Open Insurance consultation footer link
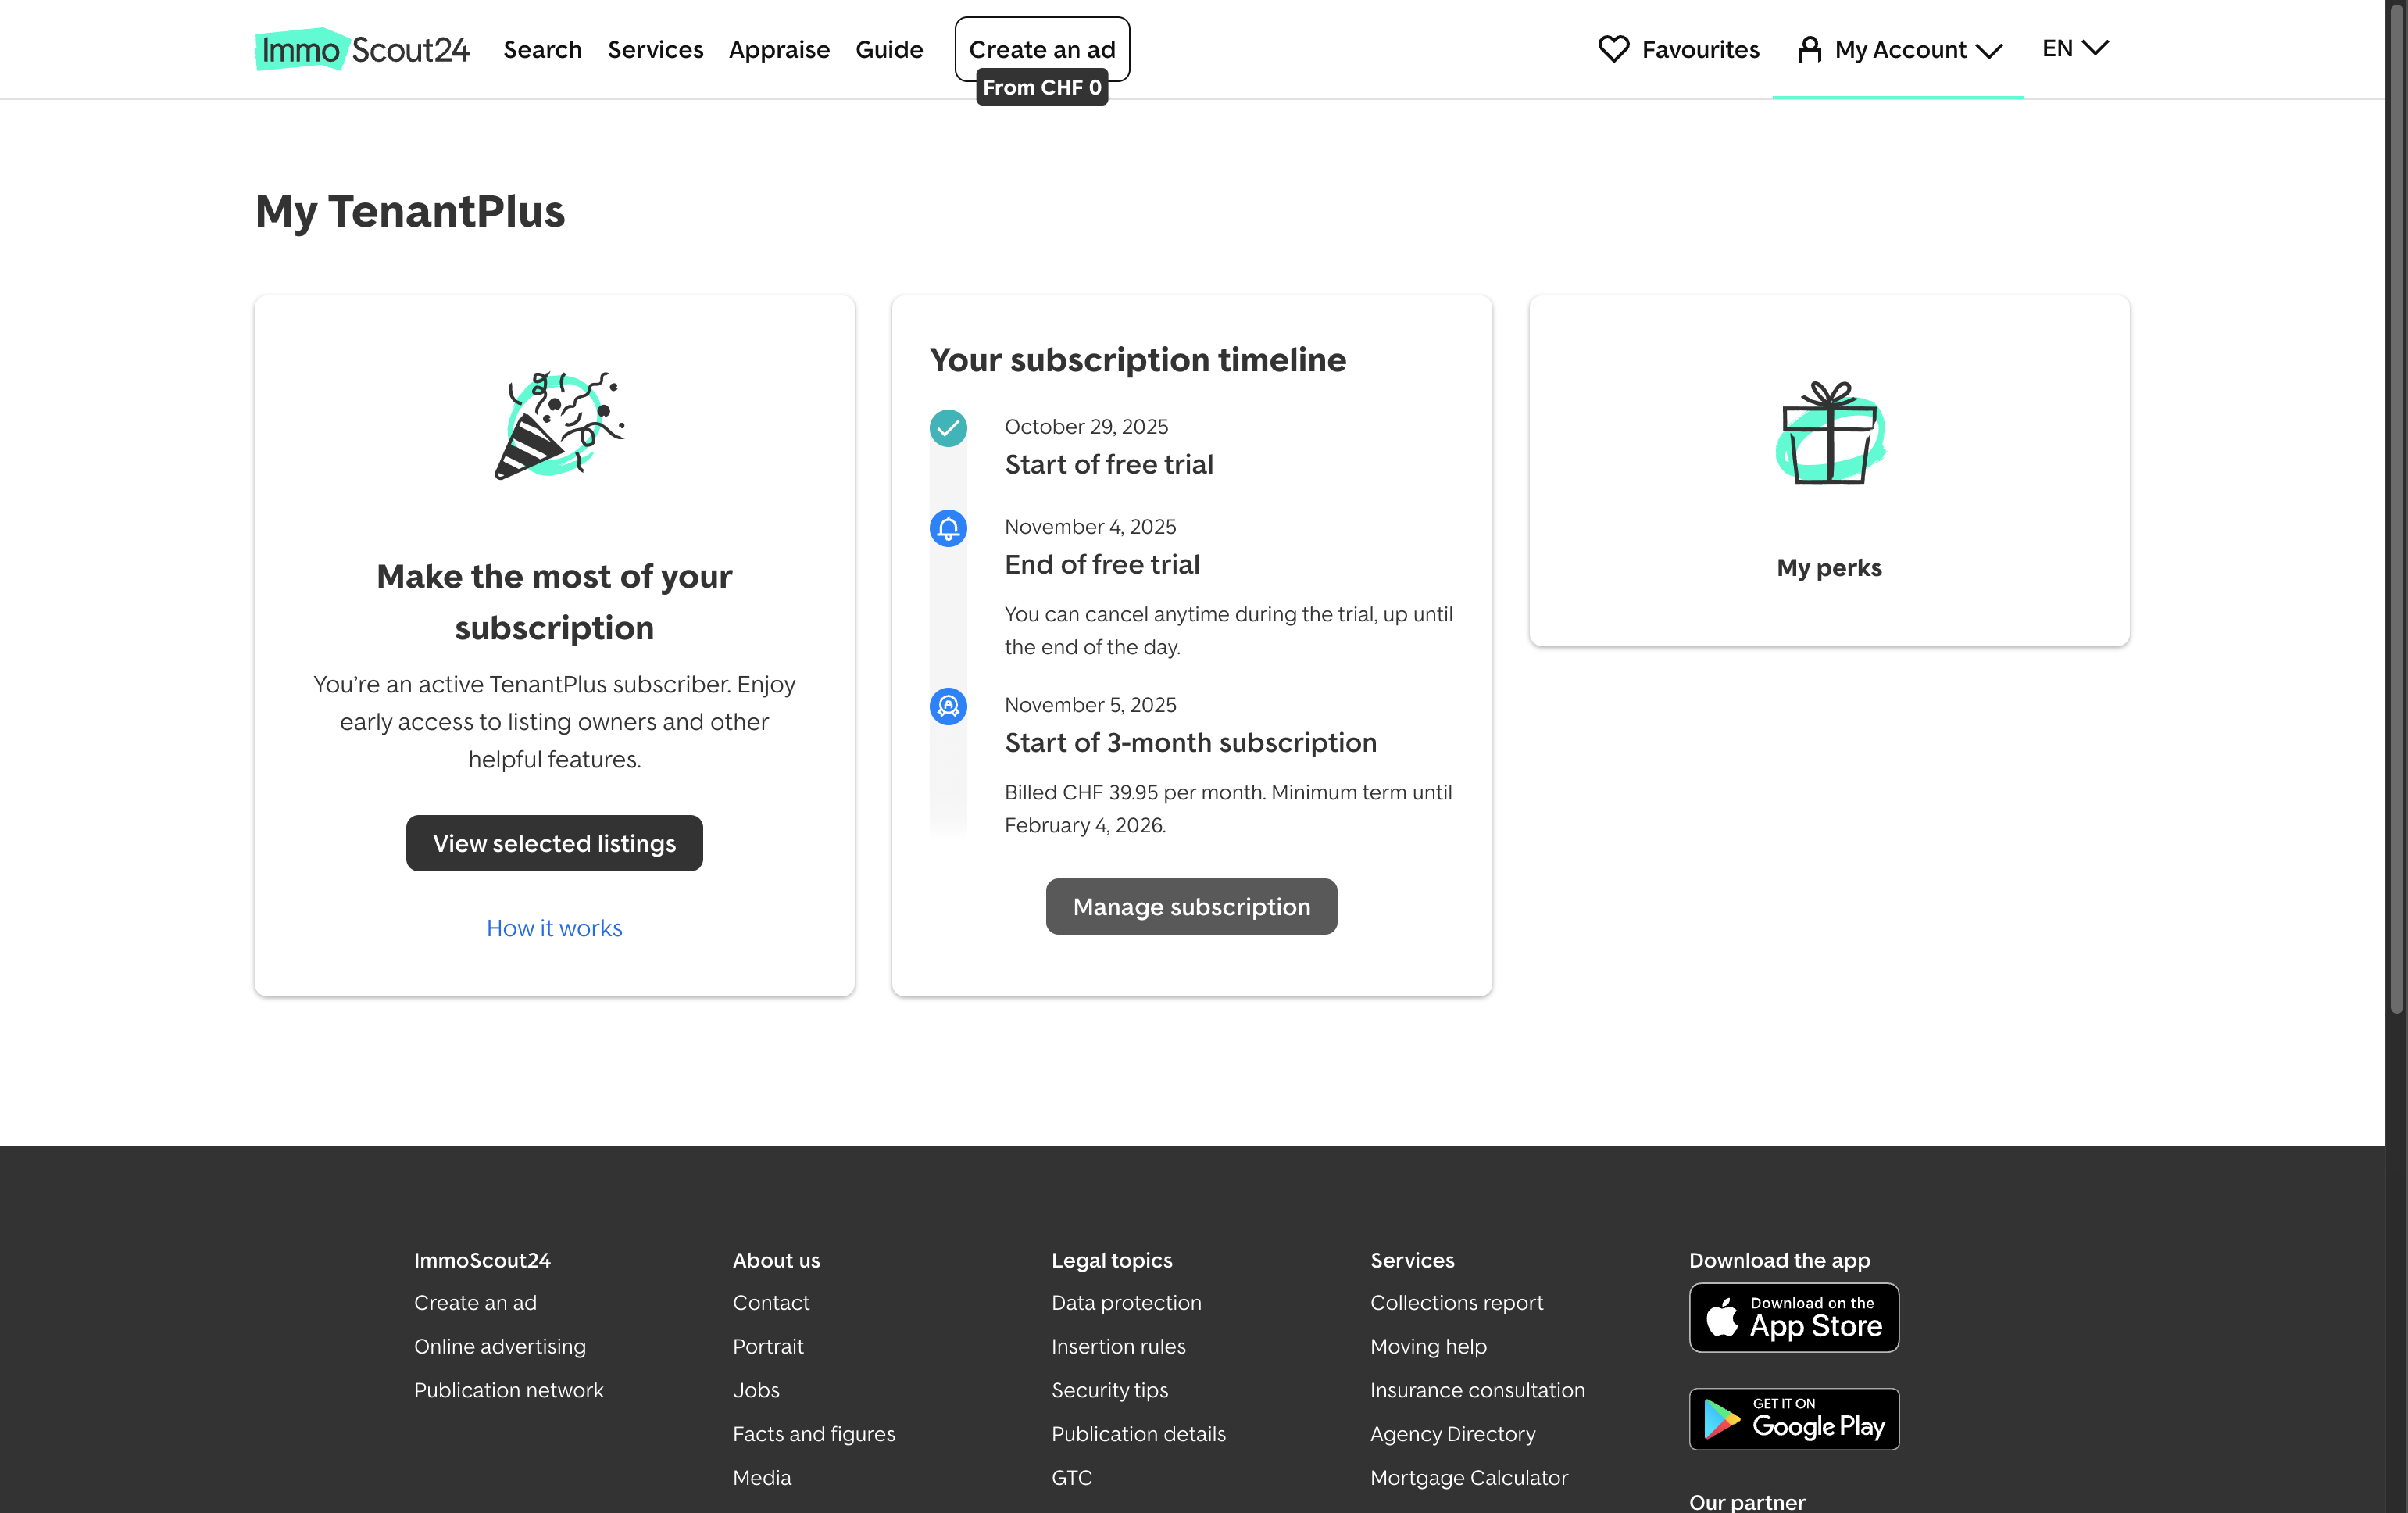The image size is (2408, 1513). coord(1477,1390)
